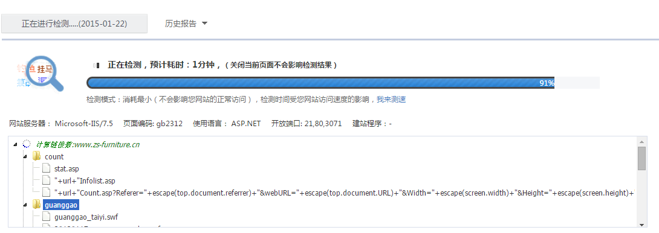The width and height of the screenshot is (659, 233).
Task: Select stat.asp in the tree
Action: (67, 169)
